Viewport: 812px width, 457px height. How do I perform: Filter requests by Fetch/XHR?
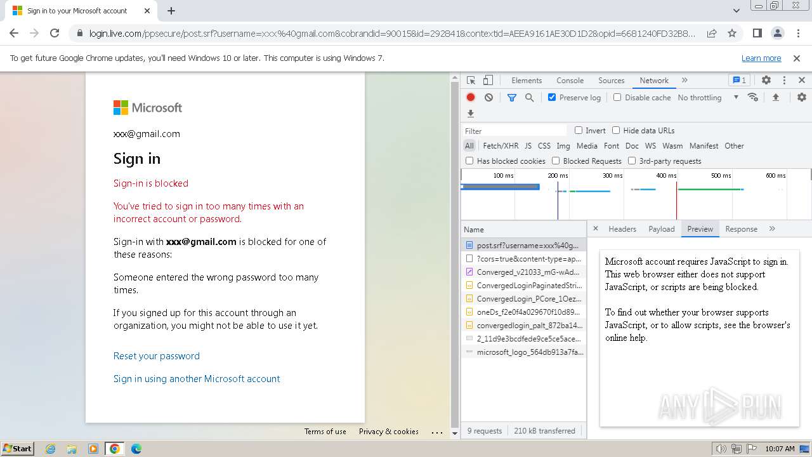coord(501,145)
